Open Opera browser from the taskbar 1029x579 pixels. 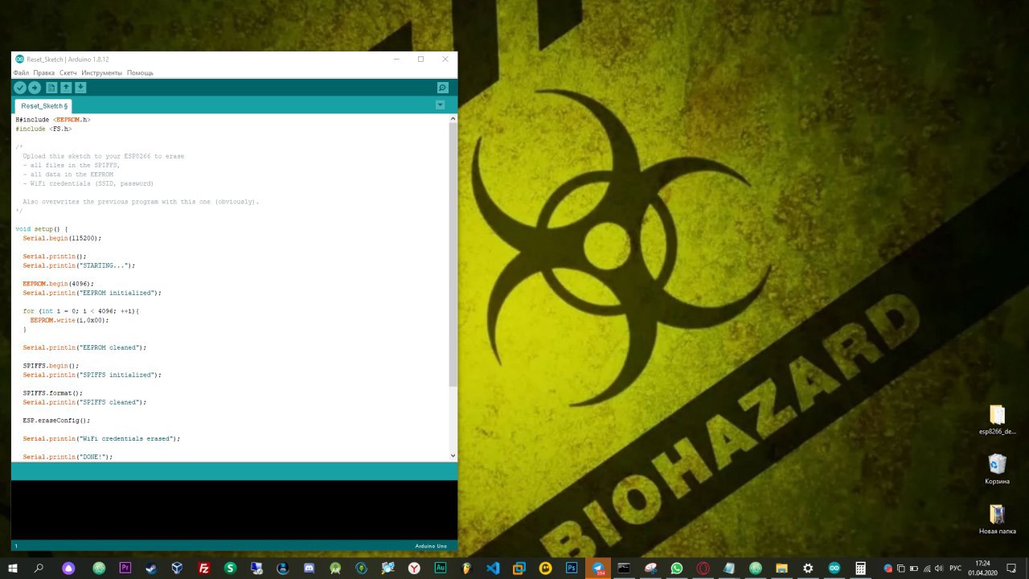click(703, 568)
